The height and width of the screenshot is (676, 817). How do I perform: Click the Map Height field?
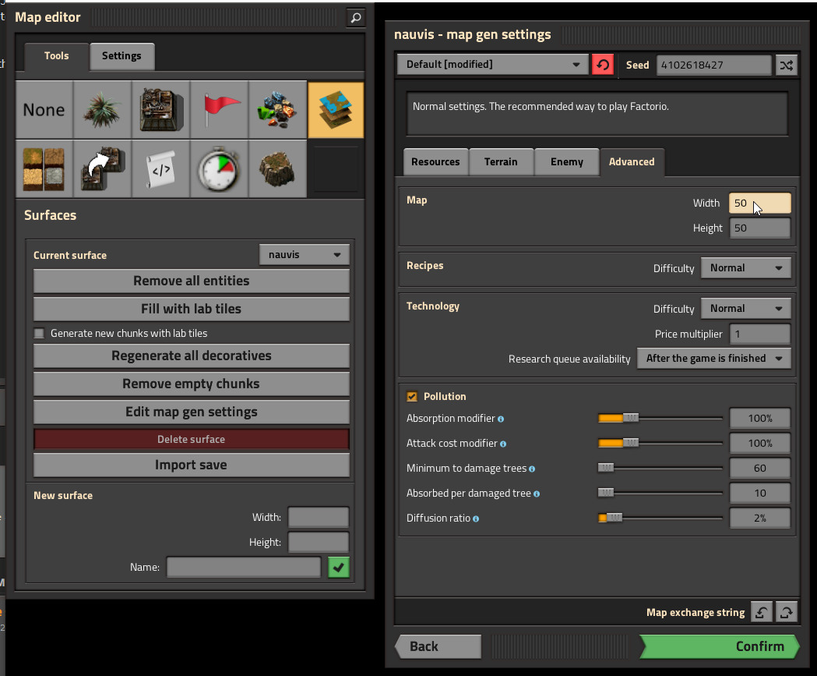pos(759,228)
